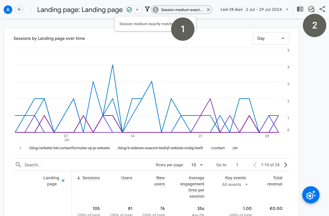
Task: Open the Rows per page dropdown
Action: click(x=197, y=165)
